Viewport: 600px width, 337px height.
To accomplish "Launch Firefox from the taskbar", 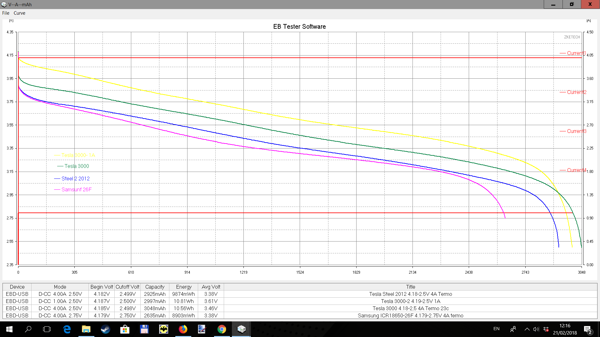I will click(183, 329).
